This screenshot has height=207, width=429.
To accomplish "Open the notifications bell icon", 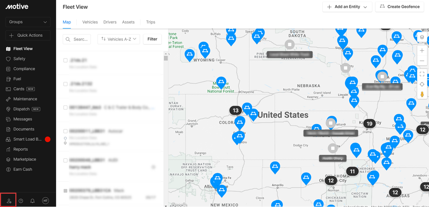I will 32,201.
